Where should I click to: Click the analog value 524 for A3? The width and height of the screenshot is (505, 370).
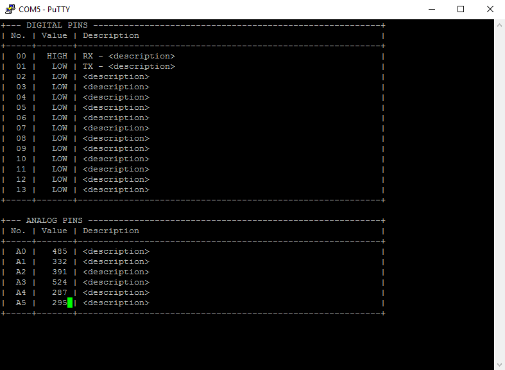(60, 283)
